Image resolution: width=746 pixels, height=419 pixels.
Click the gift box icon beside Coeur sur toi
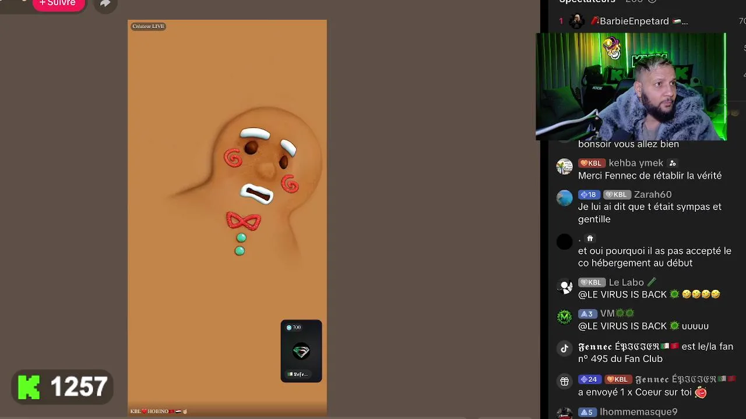(564, 382)
